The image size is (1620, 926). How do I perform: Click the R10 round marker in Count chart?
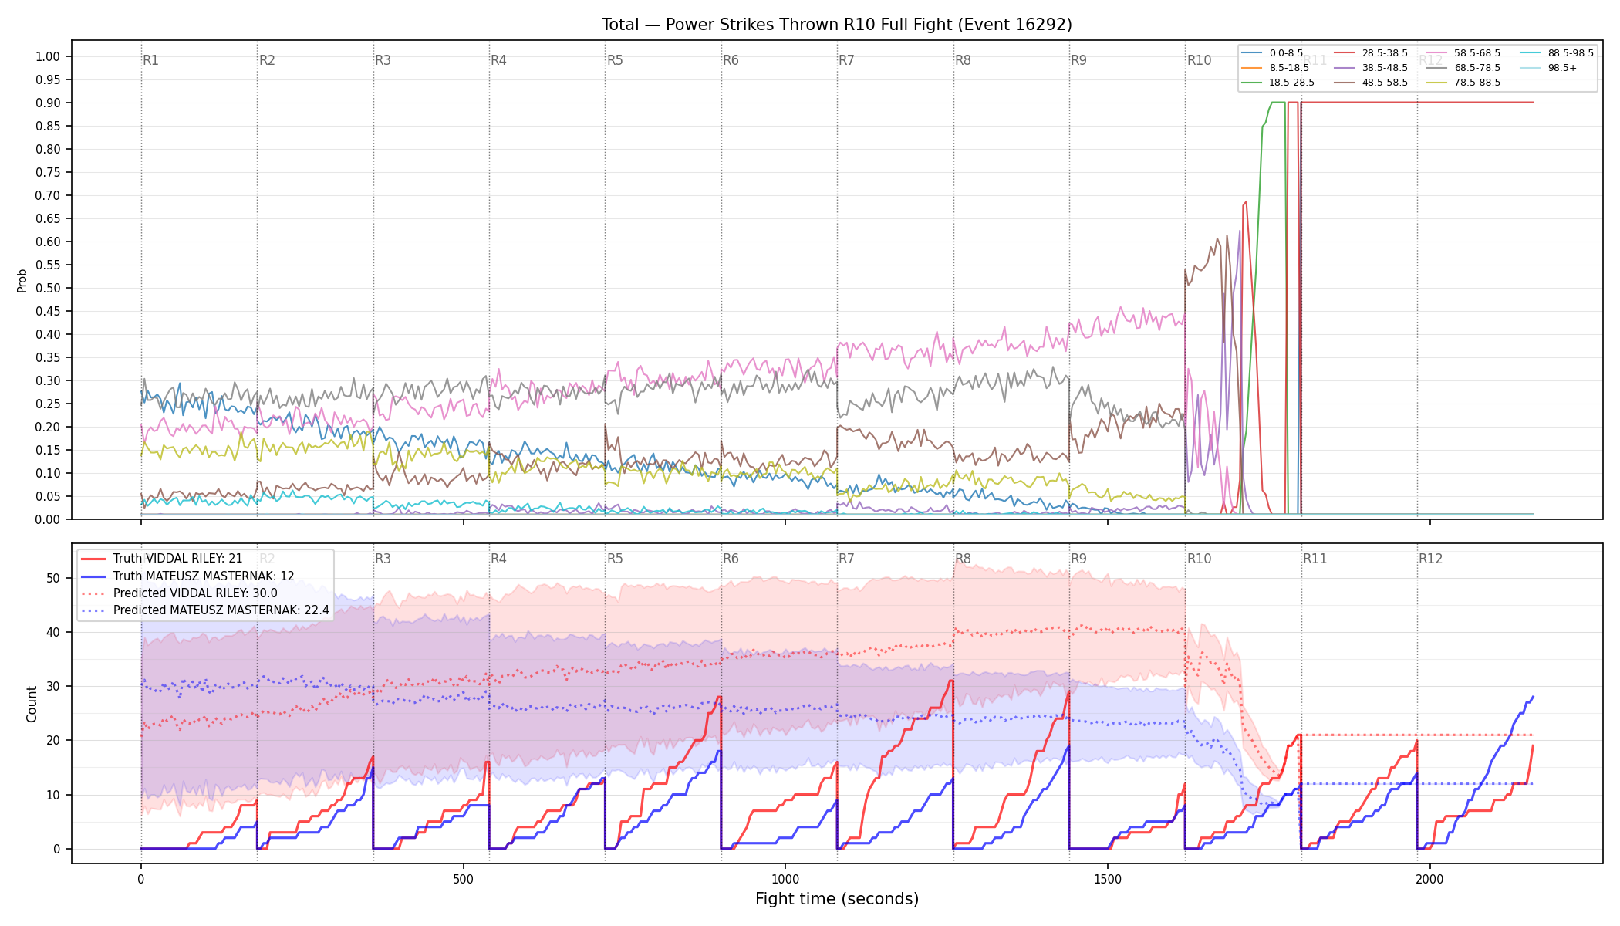pos(1199,559)
